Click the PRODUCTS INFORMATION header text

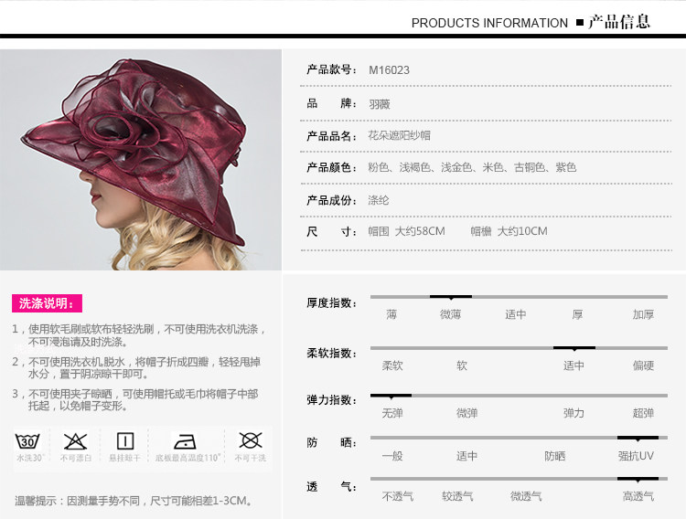click(489, 23)
